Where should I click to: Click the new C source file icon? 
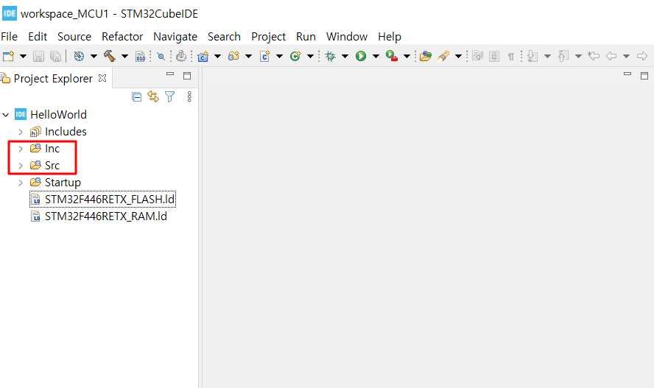[265, 56]
